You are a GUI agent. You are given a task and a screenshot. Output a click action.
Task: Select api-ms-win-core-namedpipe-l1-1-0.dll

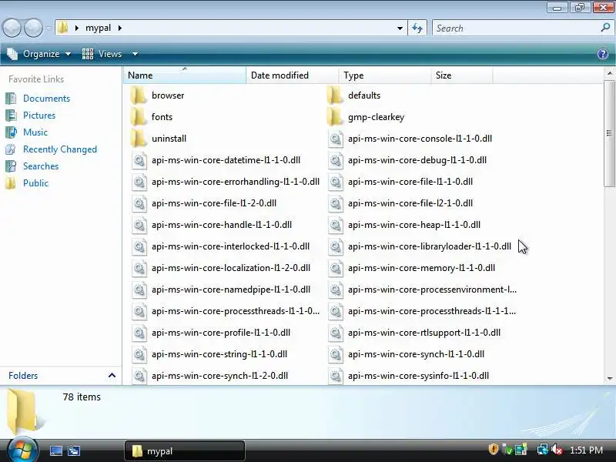tap(231, 290)
